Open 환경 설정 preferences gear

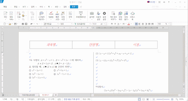pyautogui.click(x=105, y=16)
